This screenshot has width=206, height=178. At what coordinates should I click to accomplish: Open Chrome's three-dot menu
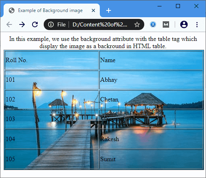[x=197, y=24]
